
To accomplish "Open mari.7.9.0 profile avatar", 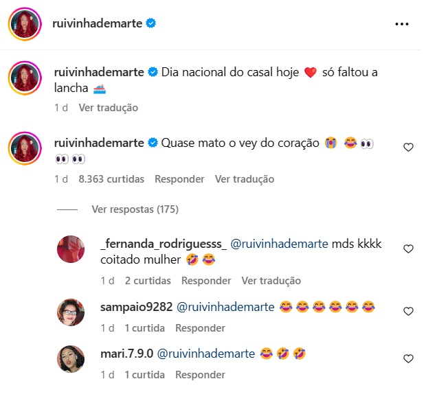I will tap(71, 359).
